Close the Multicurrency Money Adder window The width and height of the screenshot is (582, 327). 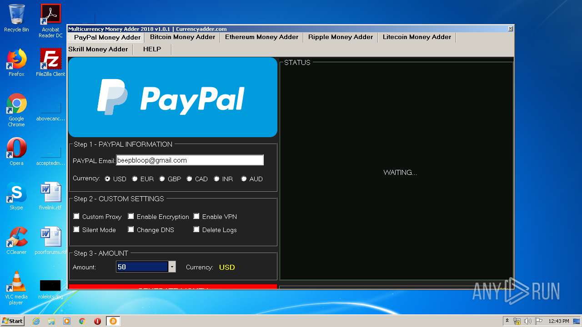pyautogui.click(x=510, y=29)
